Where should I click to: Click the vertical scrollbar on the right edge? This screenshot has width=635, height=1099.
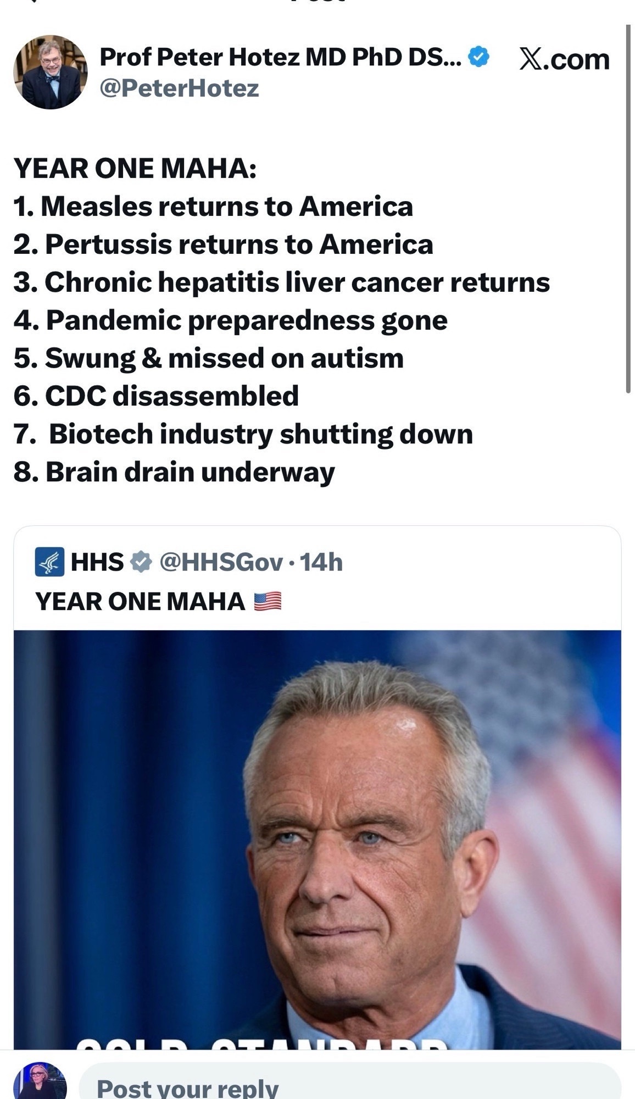point(628,209)
